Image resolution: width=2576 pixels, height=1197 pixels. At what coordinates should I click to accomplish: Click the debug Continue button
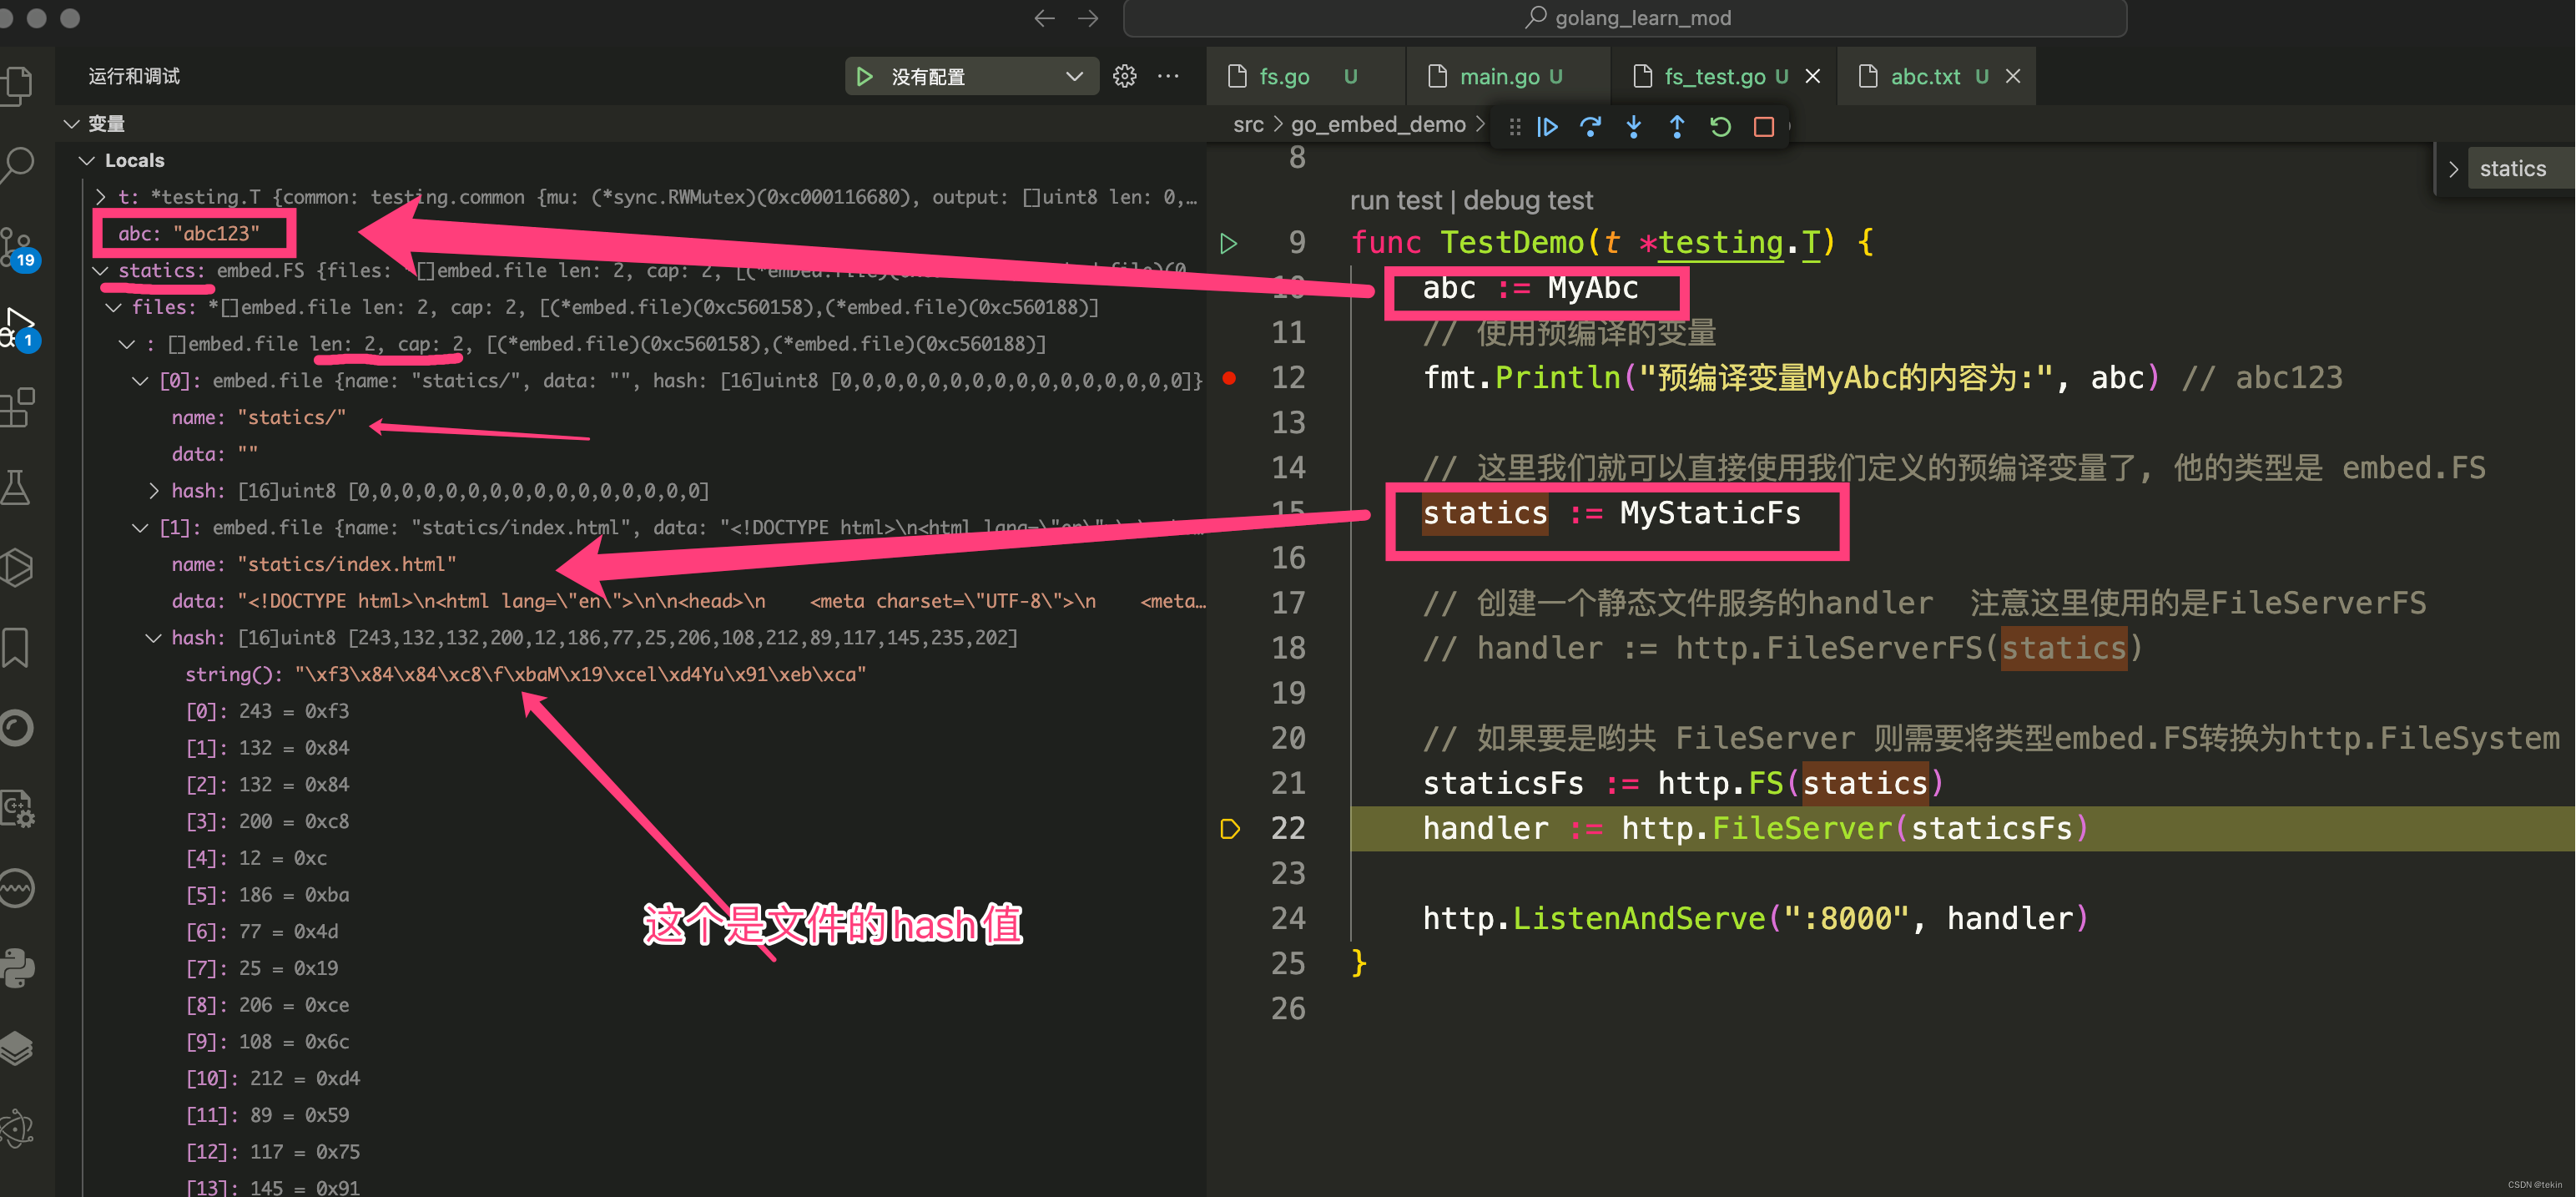coord(1547,127)
